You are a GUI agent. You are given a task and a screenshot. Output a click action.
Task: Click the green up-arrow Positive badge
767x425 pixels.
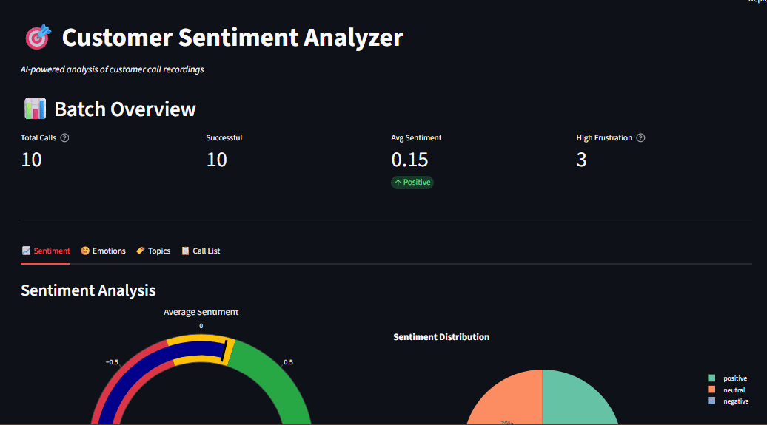click(412, 183)
